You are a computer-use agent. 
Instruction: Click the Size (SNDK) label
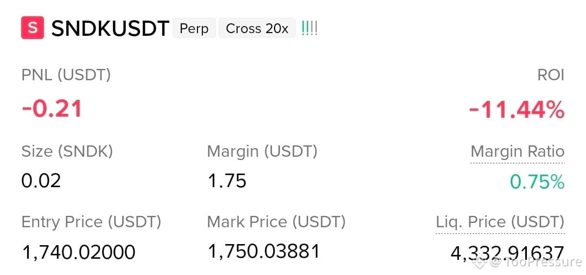coord(67,152)
